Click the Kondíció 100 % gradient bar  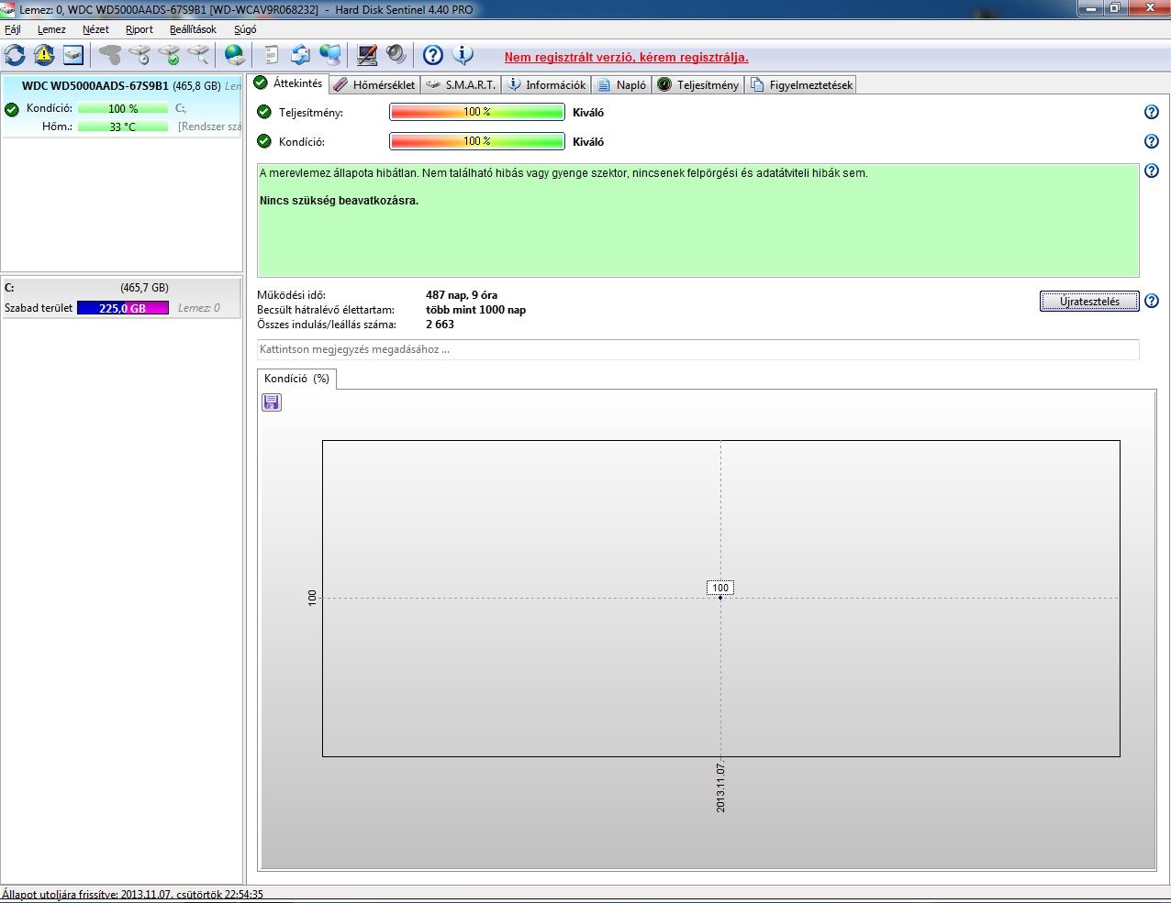[477, 141]
